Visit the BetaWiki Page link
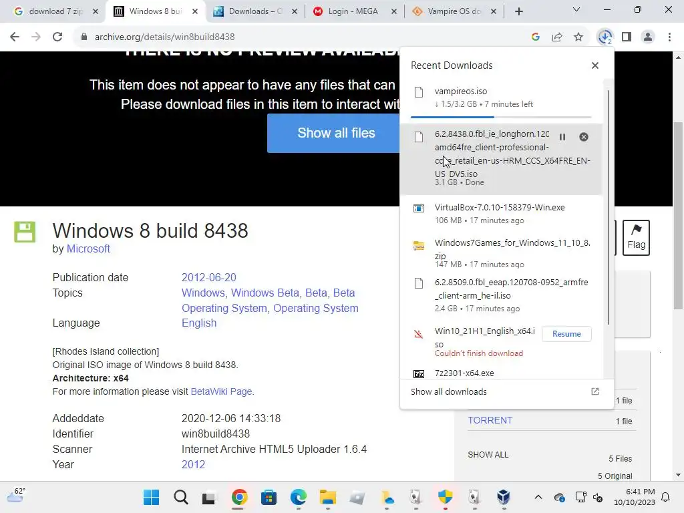 coord(221,391)
